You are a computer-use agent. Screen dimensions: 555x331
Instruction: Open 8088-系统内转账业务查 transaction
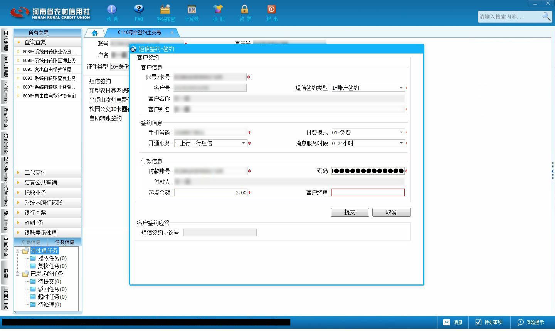(48, 52)
